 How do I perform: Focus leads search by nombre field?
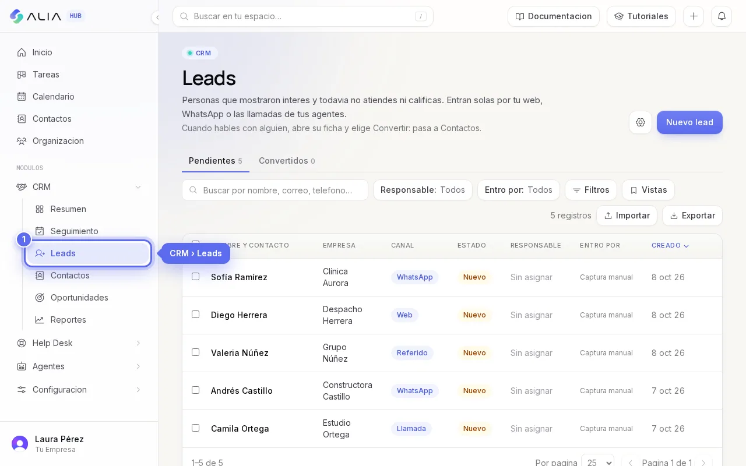(x=275, y=190)
